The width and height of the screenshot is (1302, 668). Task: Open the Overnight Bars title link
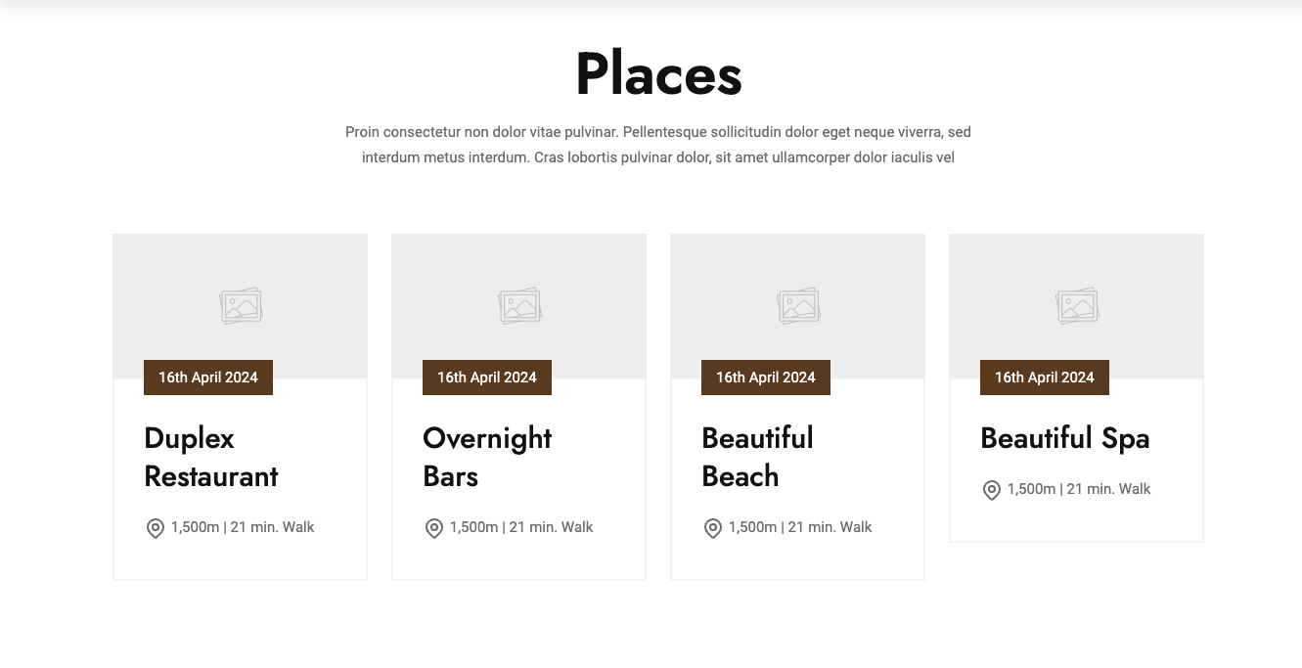coord(486,457)
